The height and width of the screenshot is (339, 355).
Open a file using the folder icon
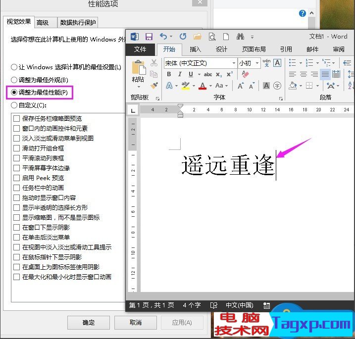pos(198,37)
